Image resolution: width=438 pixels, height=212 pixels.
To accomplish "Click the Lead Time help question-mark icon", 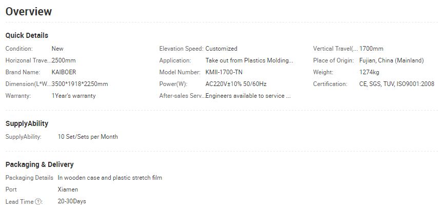I will [x=38, y=201].
